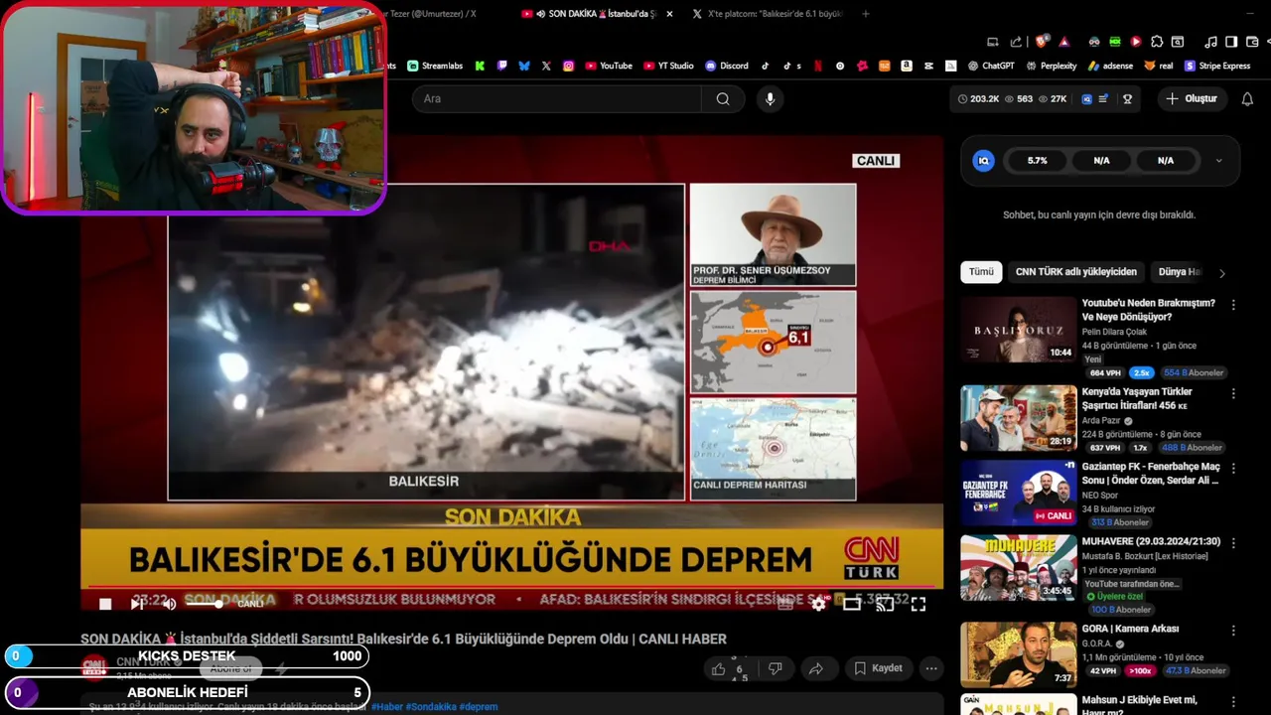
Task: Open the adsense bookmark
Action: pyautogui.click(x=1110, y=66)
